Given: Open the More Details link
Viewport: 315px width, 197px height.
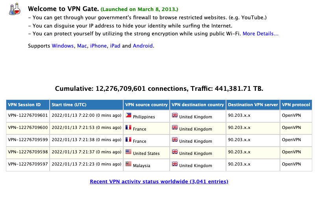Looking at the screenshot, I should click(x=260, y=33).
